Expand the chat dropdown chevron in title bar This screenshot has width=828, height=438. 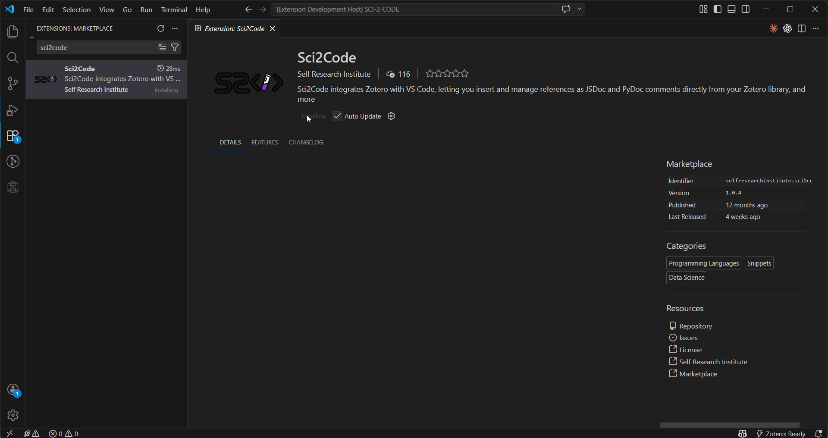tap(579, 9)
